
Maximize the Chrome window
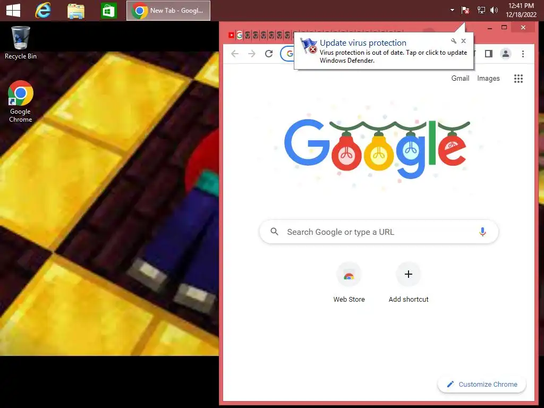(x=504, y=28)
